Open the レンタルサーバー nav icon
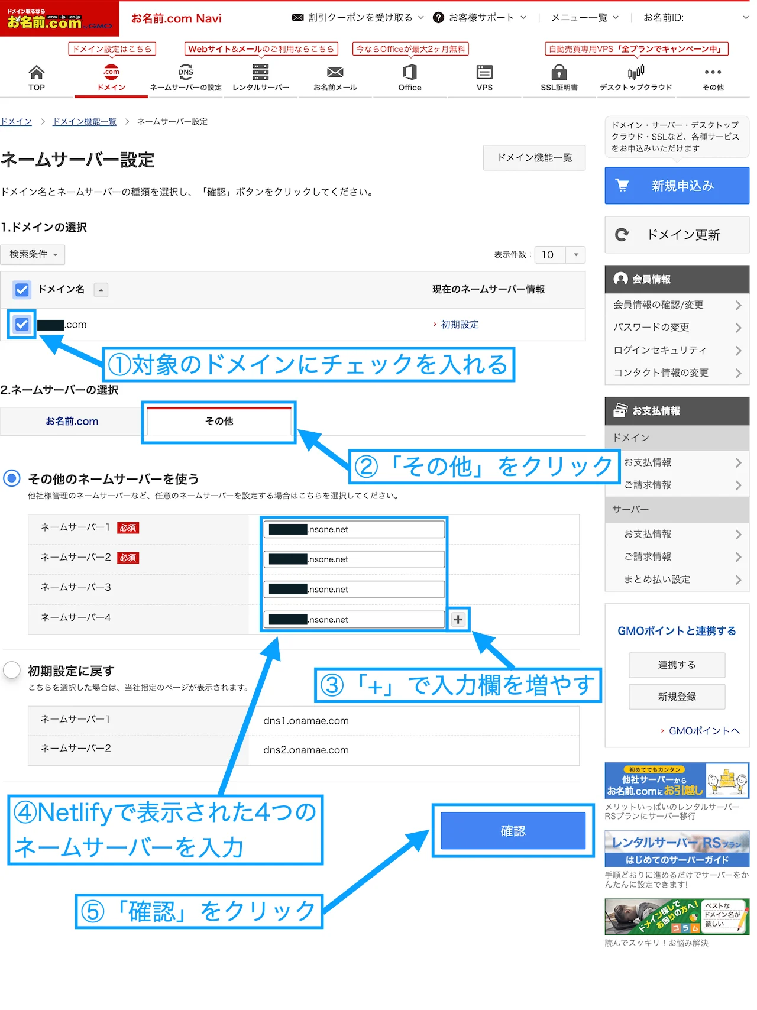Image resolution: width=757 pixels, height=1010 pixels. tap(260, 72)
